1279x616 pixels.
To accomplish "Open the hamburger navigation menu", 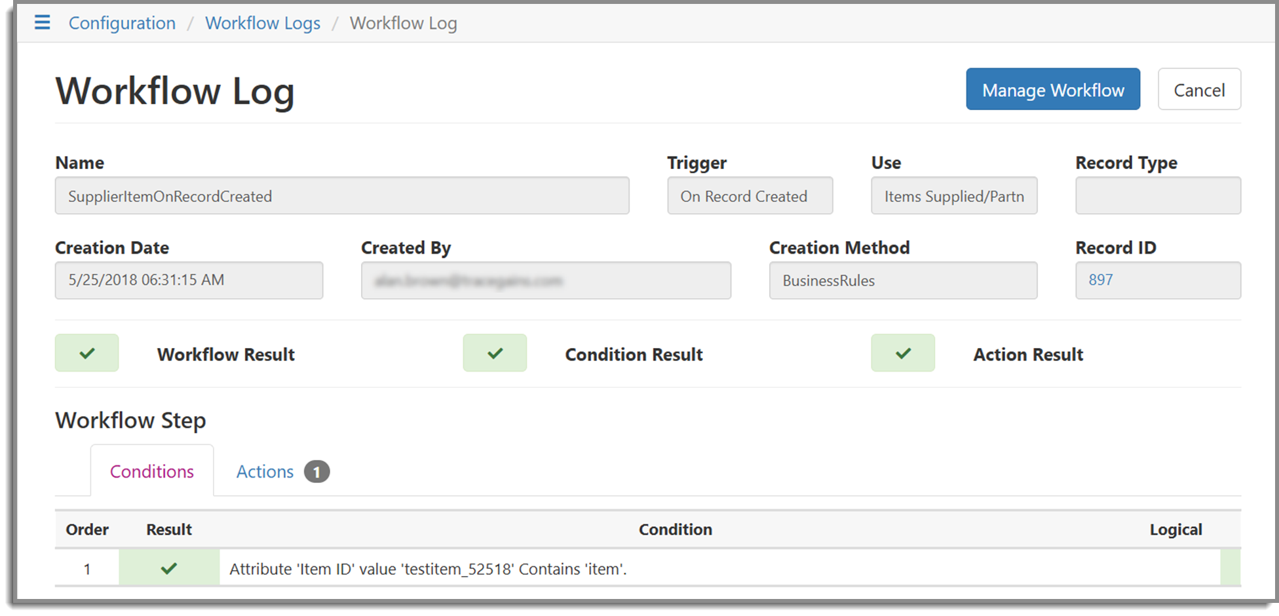I will pos(42,23).
